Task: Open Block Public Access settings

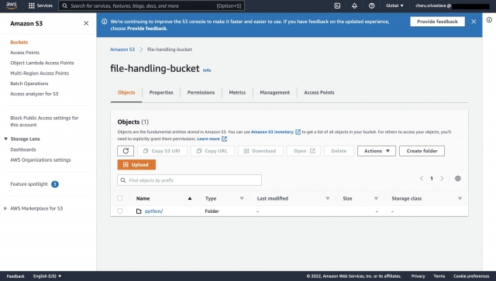Action: coord(44,122)
